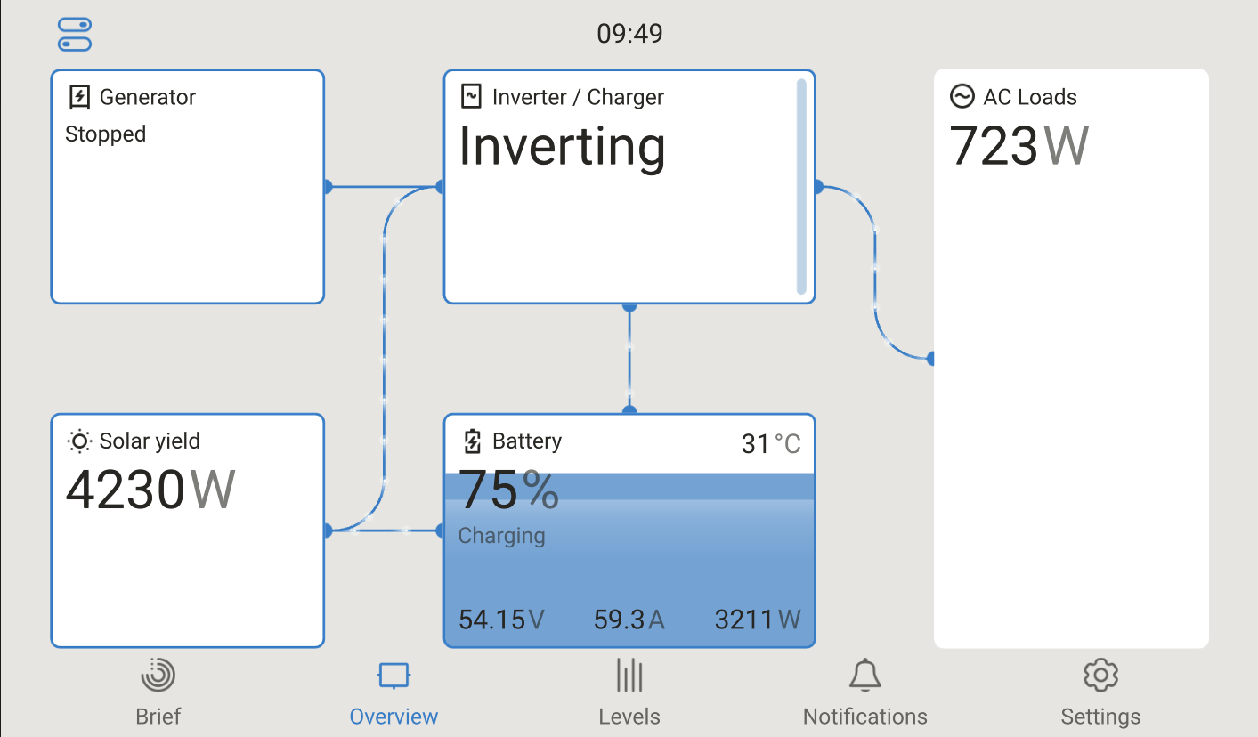
Task: Click the 09:49 clock display
Action: [629, 34]
